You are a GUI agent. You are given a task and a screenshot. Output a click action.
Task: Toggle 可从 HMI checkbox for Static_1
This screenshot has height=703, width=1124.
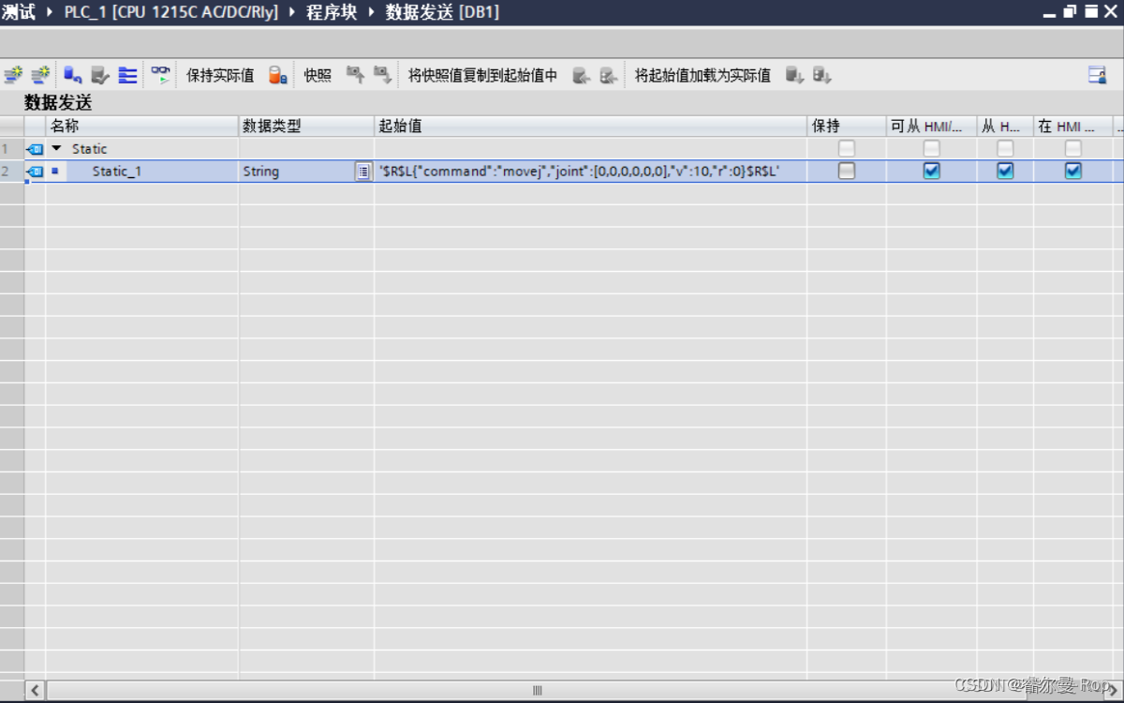(x=931, y=171)
